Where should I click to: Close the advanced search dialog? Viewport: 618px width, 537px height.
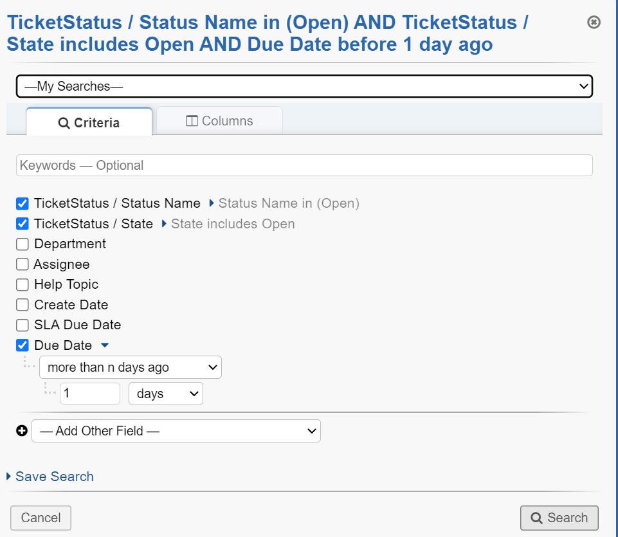coord(594,23)
